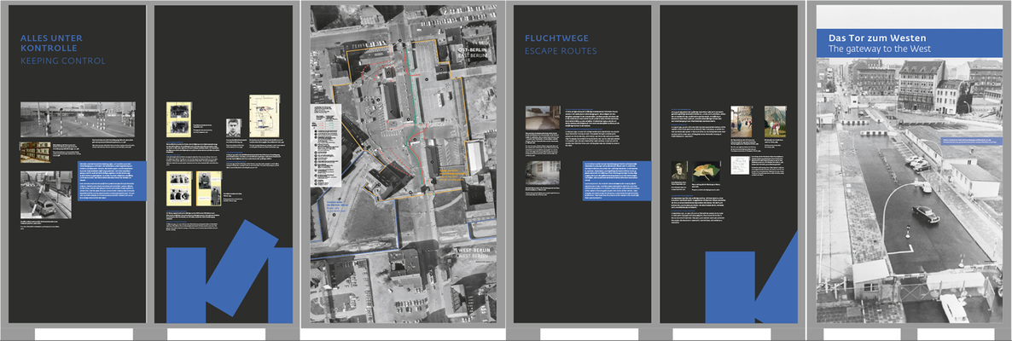Open the top photo on Fluchtwege panel
This screenshot has height=341, width=1012.
click(542, 118)
